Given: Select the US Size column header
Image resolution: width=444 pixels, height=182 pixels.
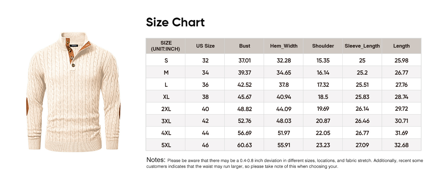Looking at the screenshot, I should coord(205,46).
